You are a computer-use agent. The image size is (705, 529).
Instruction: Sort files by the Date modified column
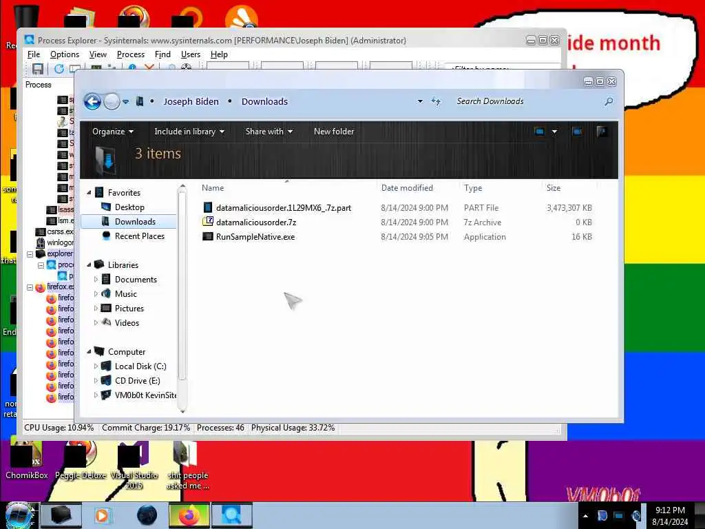click(407, 188)
